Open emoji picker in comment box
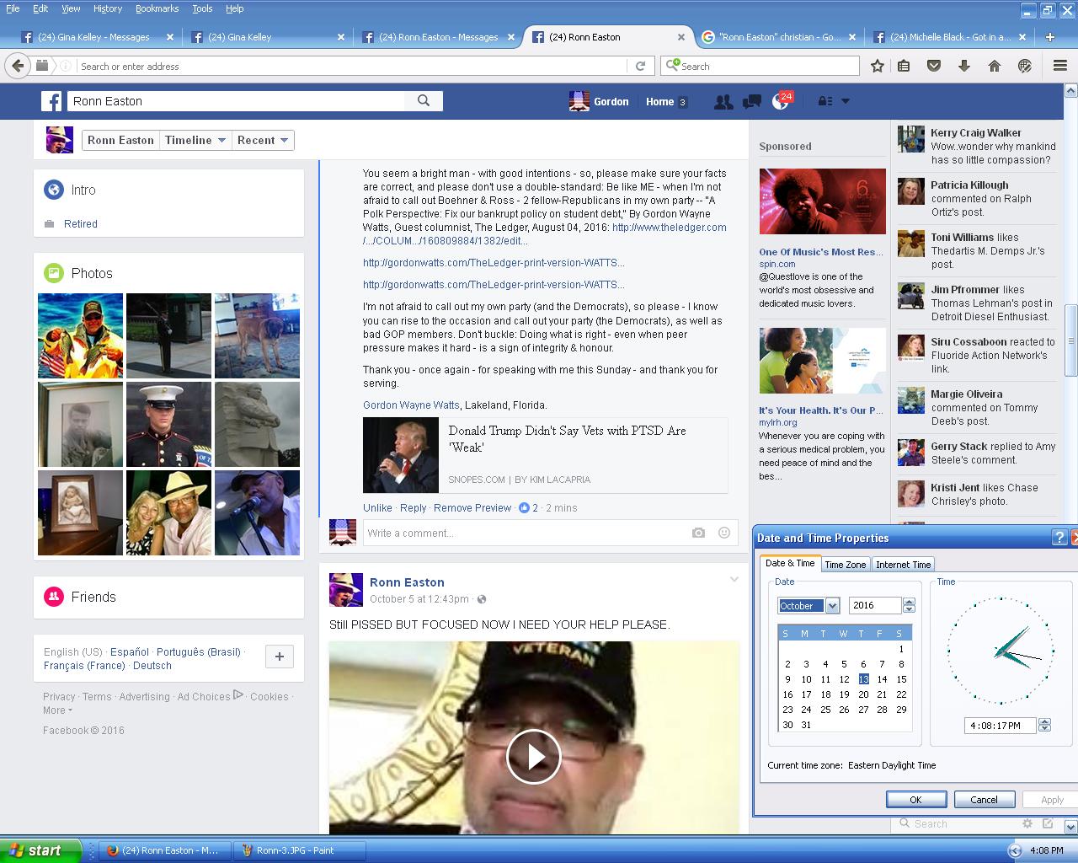Screen dimensions: 1078x863 (x=723, y=533)
